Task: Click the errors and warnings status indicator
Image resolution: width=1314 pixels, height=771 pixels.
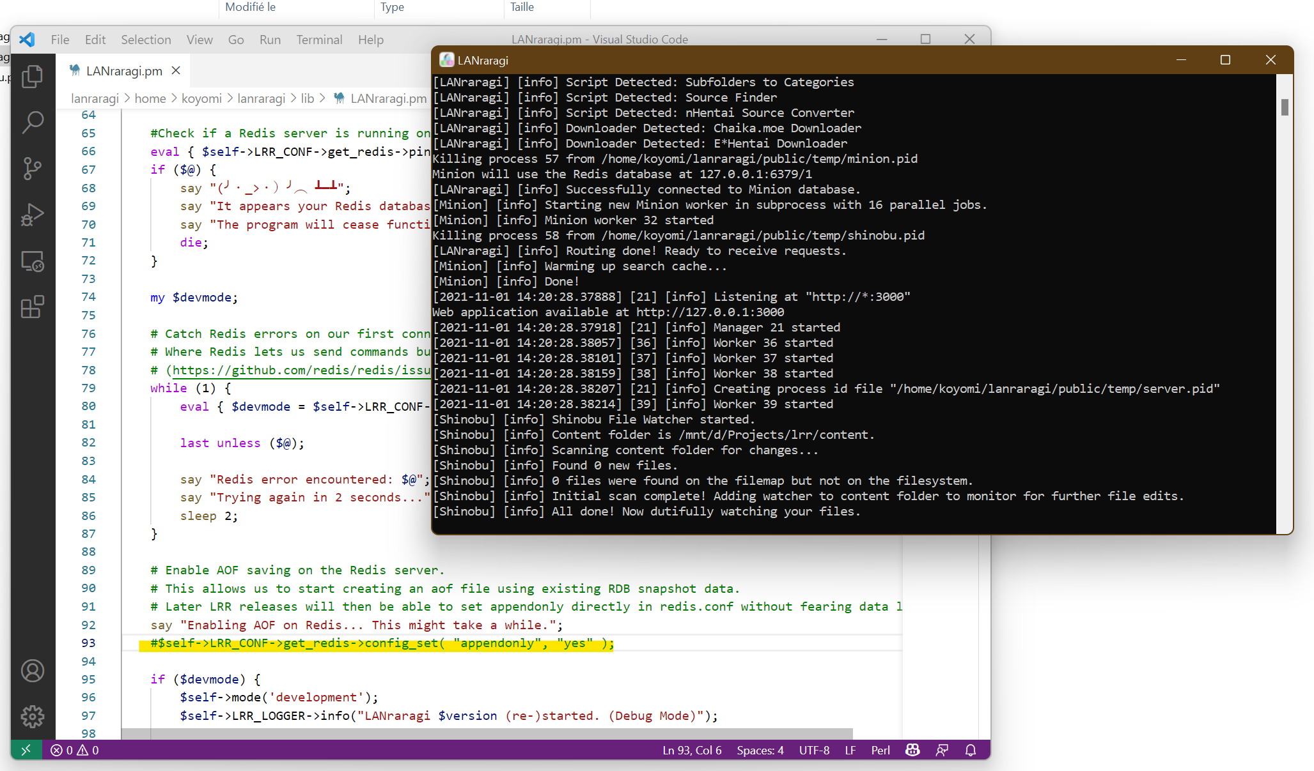Action: [75, 750]
